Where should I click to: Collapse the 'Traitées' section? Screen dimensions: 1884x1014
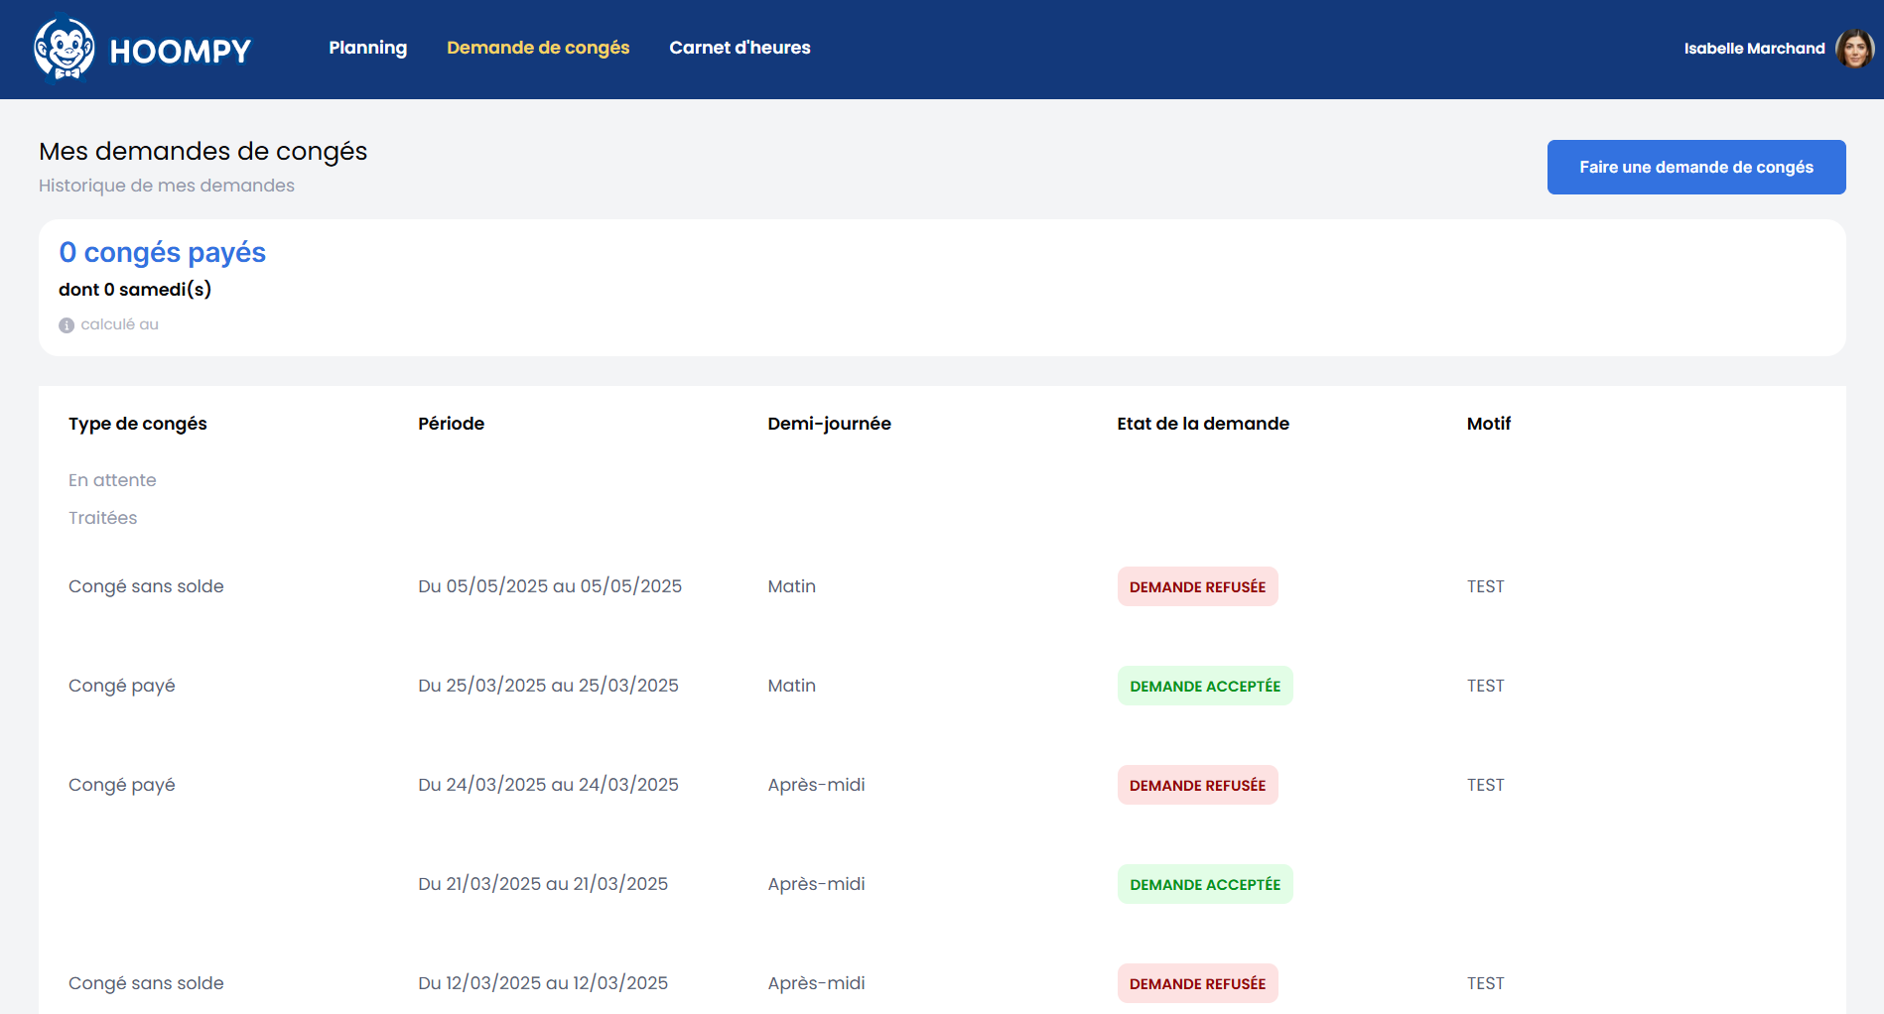pos(102,518)
